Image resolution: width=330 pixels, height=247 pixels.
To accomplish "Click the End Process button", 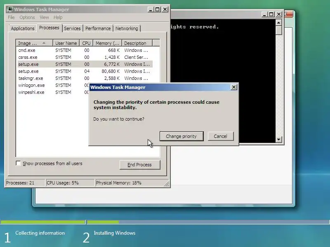I will point(140,165).
